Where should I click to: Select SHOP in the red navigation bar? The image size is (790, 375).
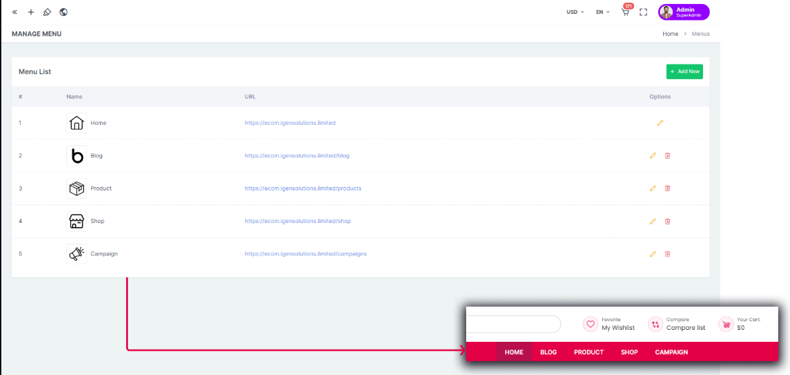point(629,352)
